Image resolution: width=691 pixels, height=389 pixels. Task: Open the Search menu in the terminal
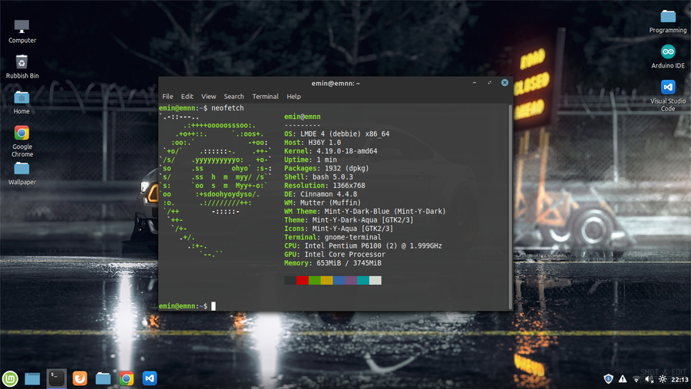[x=233, y=97]
